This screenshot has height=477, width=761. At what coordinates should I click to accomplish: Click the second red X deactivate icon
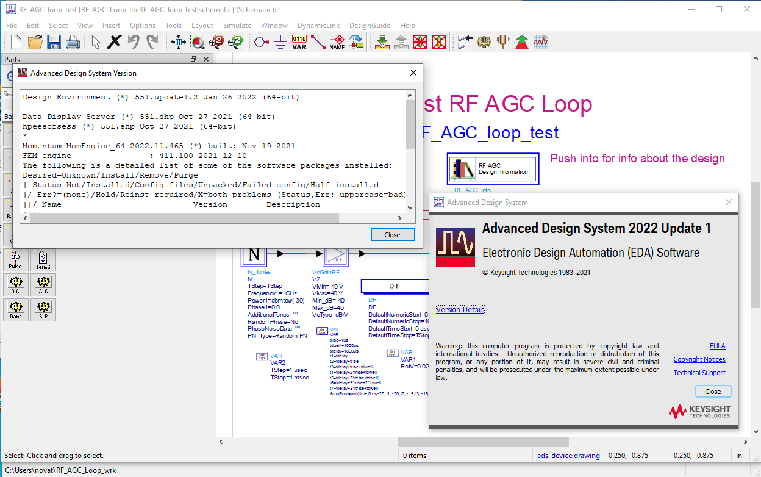coord(438,42)
